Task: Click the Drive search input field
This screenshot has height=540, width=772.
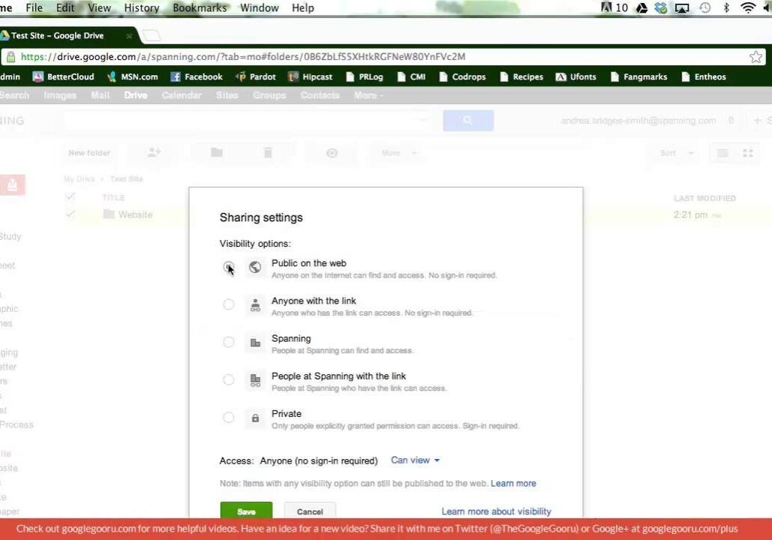Action: tap(248, 121)
